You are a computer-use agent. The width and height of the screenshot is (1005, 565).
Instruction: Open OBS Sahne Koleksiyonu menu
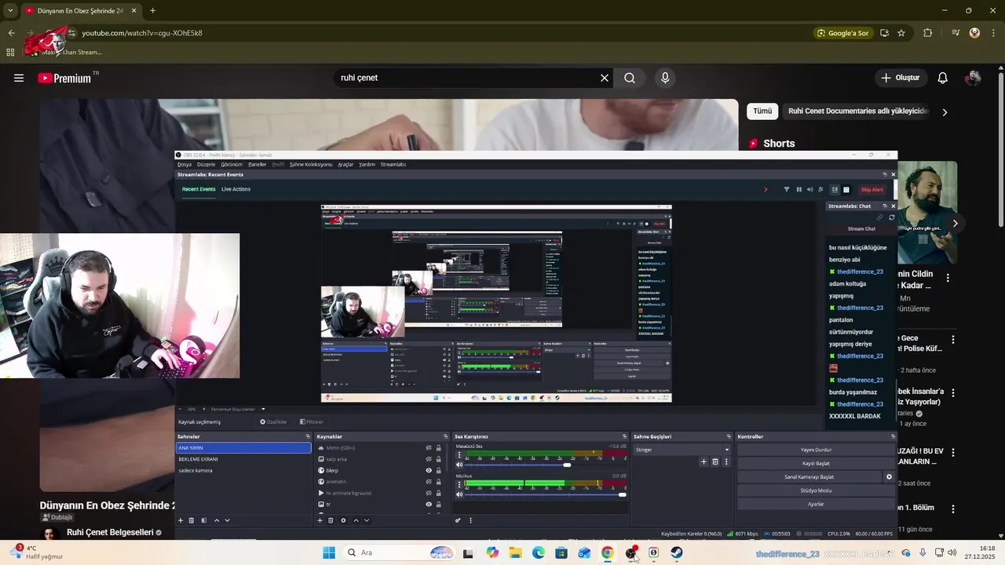pos(311,164)
